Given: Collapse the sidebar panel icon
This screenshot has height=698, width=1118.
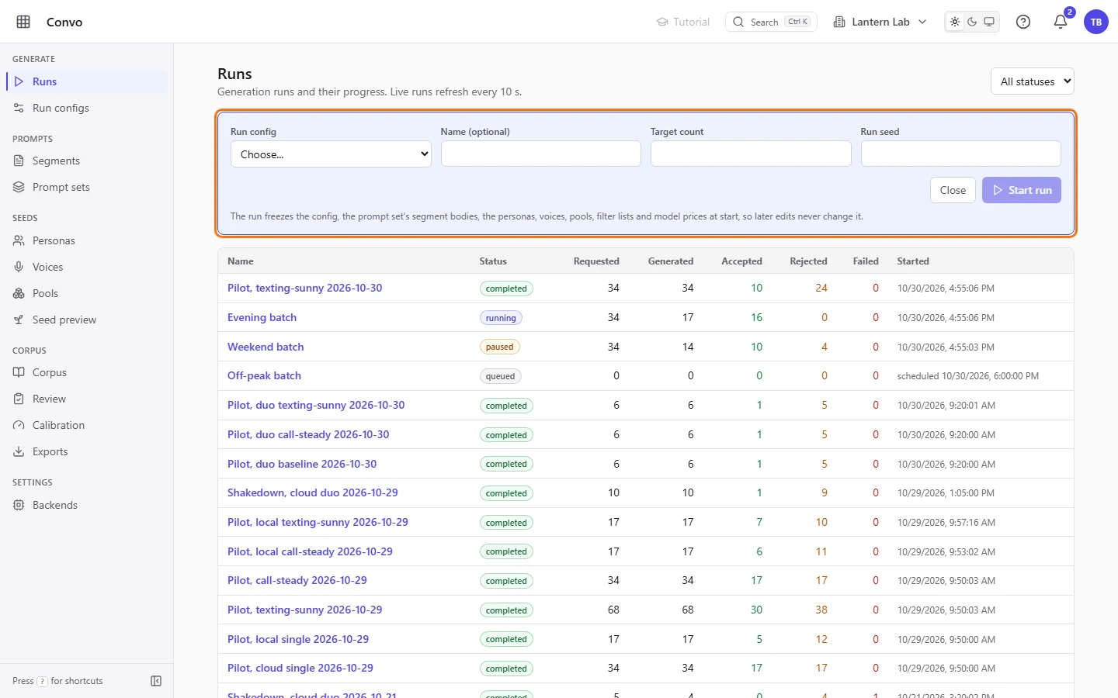Looking at the screenshot, I should [x=156, y=681].
